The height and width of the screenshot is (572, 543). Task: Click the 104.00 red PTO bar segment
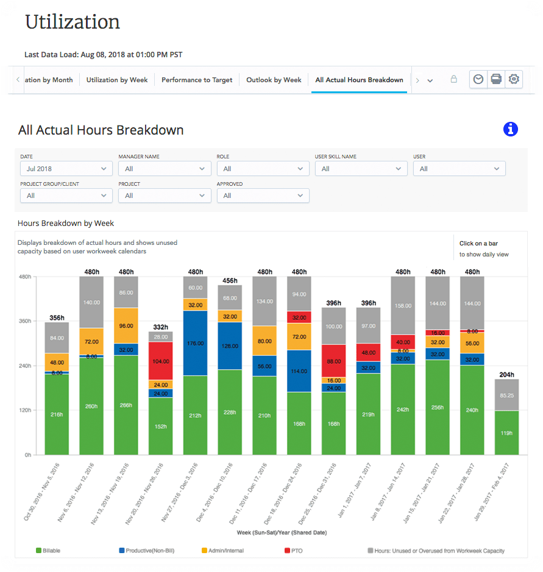point(161,361)
